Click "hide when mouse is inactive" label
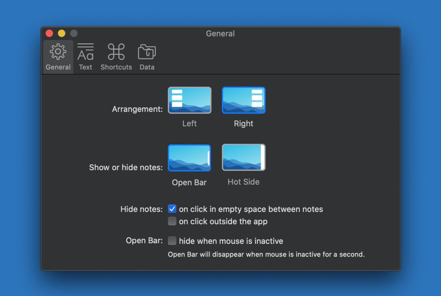Image resolution: width=441 pixels, height=296 pixels. 231,241
